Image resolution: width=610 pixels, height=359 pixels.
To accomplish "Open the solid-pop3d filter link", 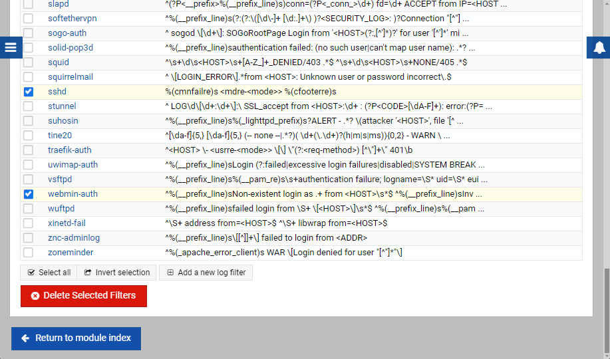I will pyautogui.click(x=71, y=48).
